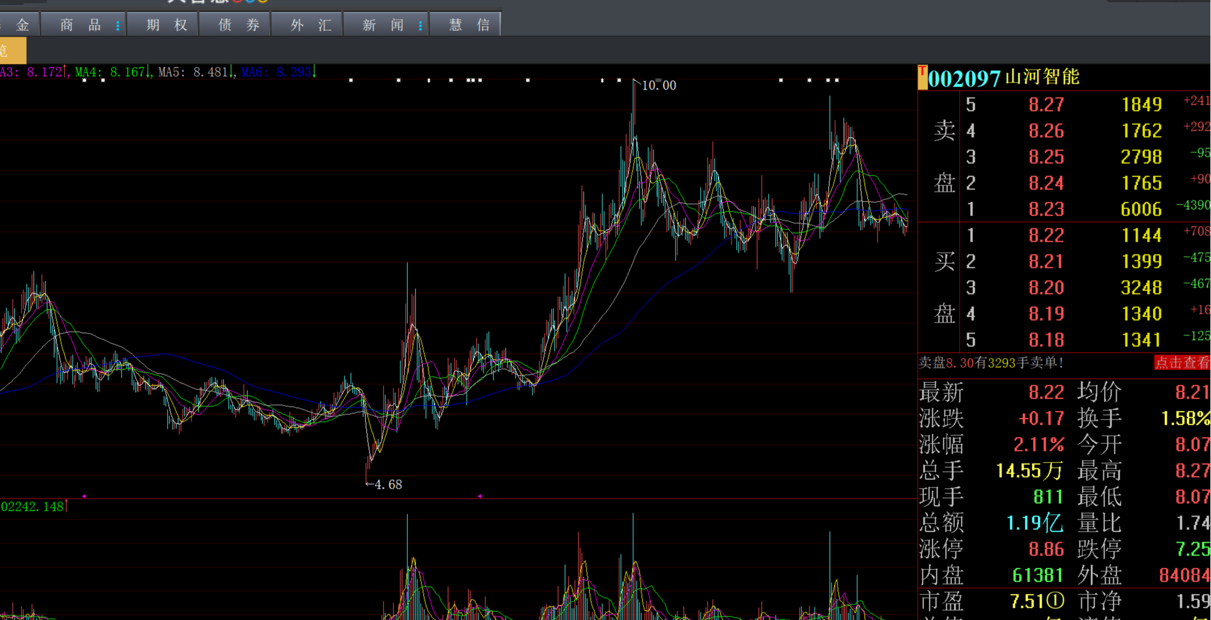
Task: Open the 慧信 tab
Action: pos(466,24)
